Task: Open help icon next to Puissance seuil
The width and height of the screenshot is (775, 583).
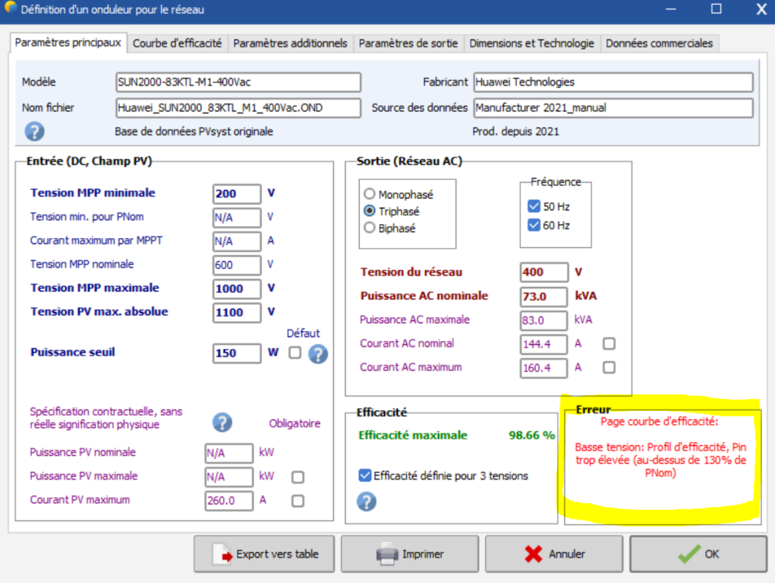Action: pyautogui.click(x=319, y=354)
